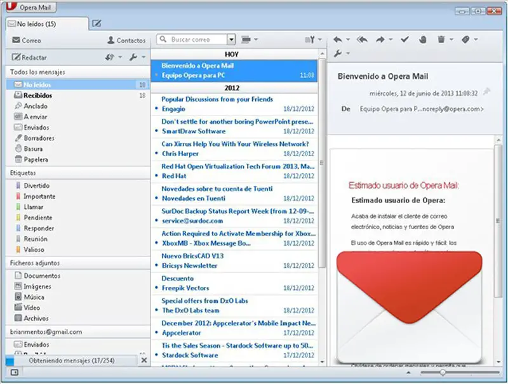508x384 pixels.
Task: Delete message with trash icon
Action: 441,39
